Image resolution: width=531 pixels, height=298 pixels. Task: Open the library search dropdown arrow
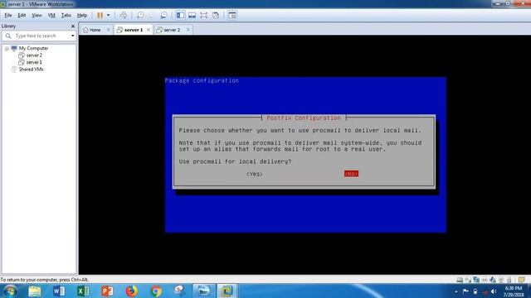pos(73,36)
